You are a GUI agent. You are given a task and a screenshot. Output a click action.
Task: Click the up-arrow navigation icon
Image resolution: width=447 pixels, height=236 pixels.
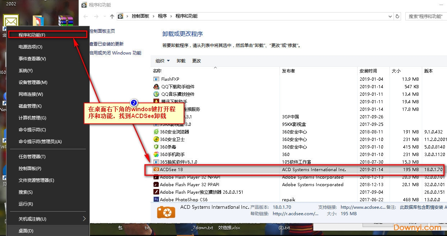pyautogui.click(x=112, y=16)
